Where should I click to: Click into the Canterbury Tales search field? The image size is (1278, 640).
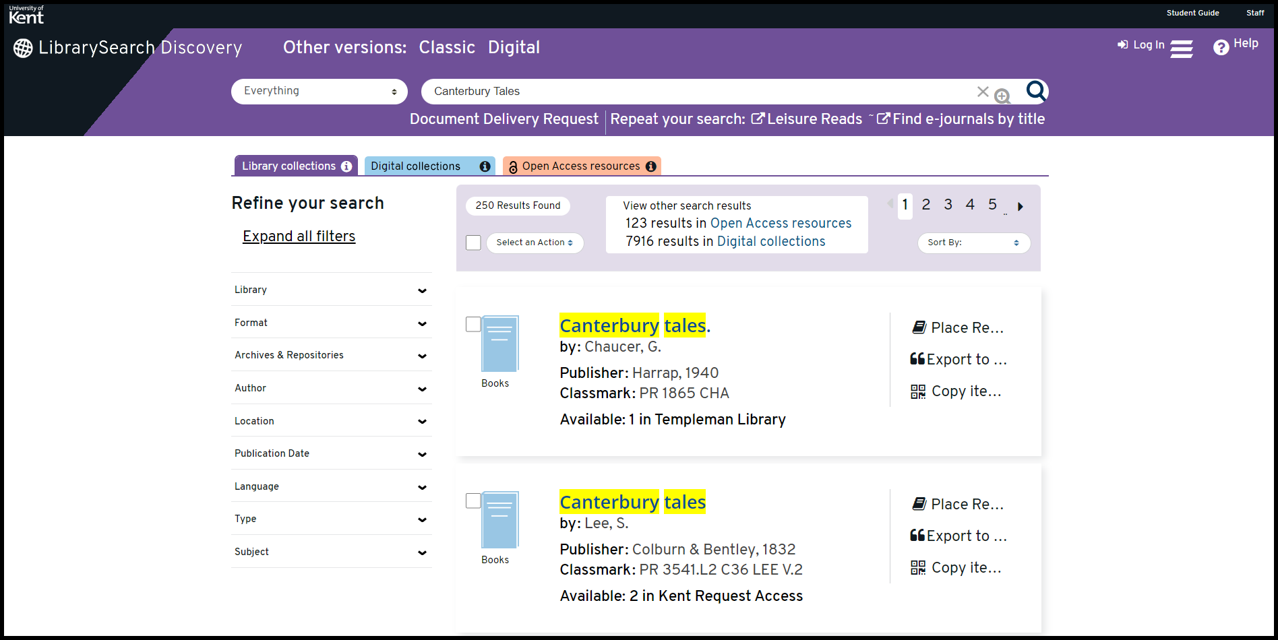tap(694, 92)
